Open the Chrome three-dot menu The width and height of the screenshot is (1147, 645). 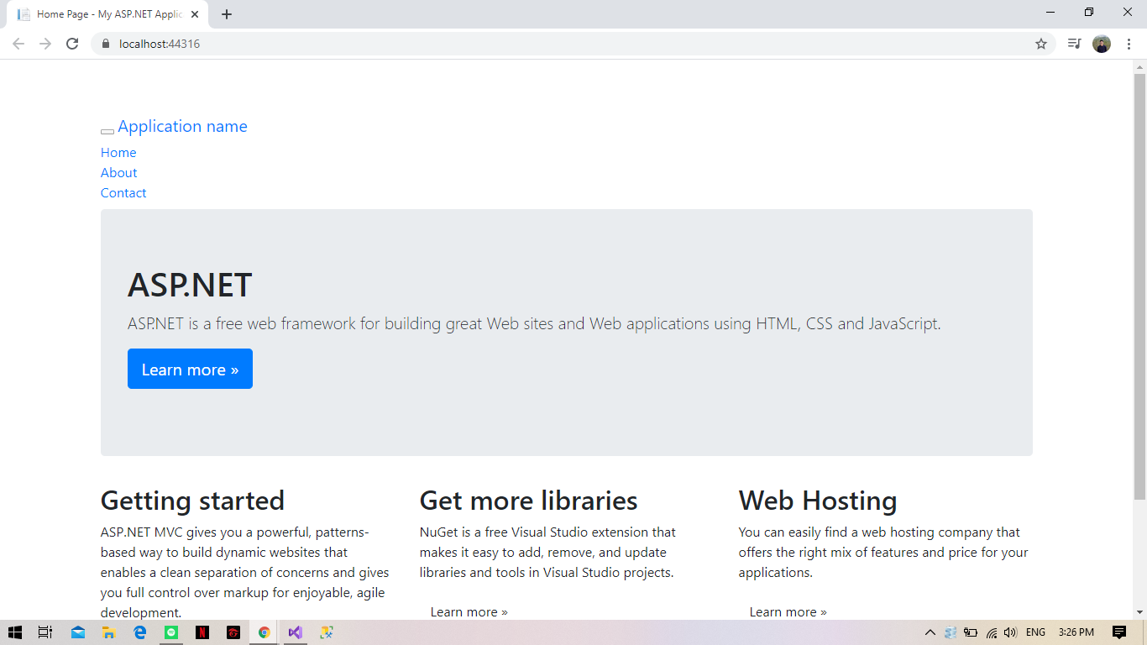coord(1129,44)
